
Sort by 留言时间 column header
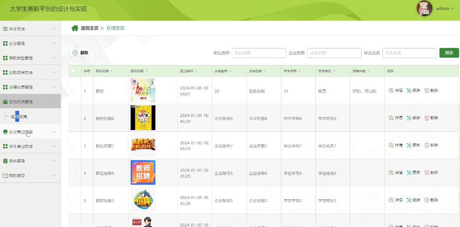(188, 71)
